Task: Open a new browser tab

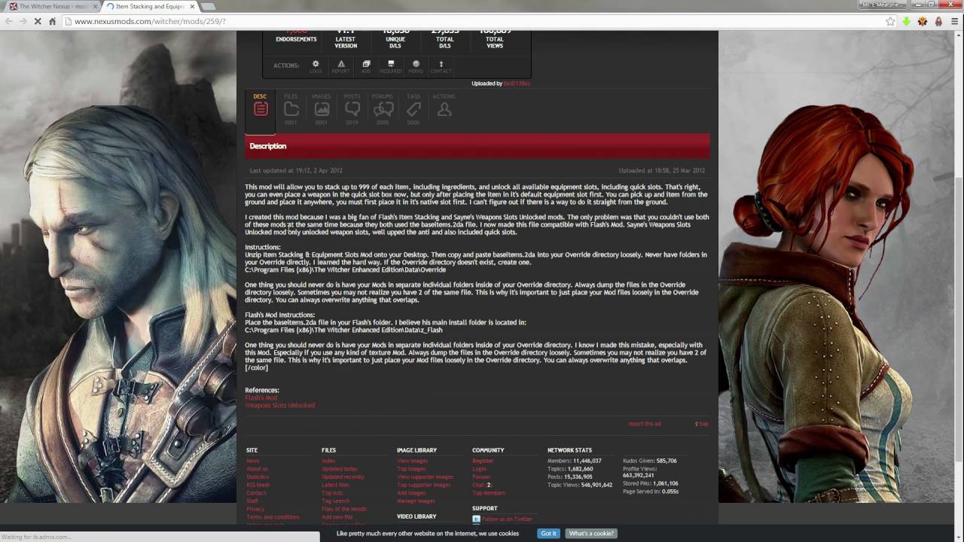Action: (x=209, y=7)
